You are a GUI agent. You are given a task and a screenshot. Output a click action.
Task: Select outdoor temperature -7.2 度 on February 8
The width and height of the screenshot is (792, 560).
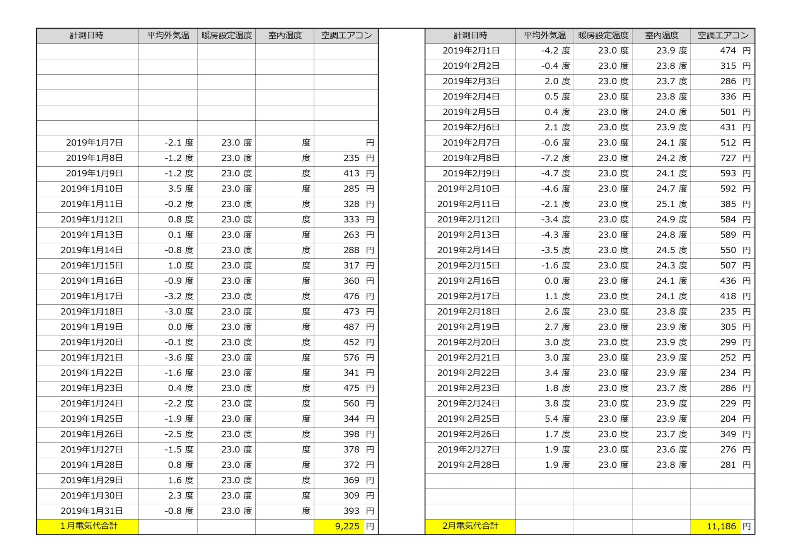click(544, 159)
